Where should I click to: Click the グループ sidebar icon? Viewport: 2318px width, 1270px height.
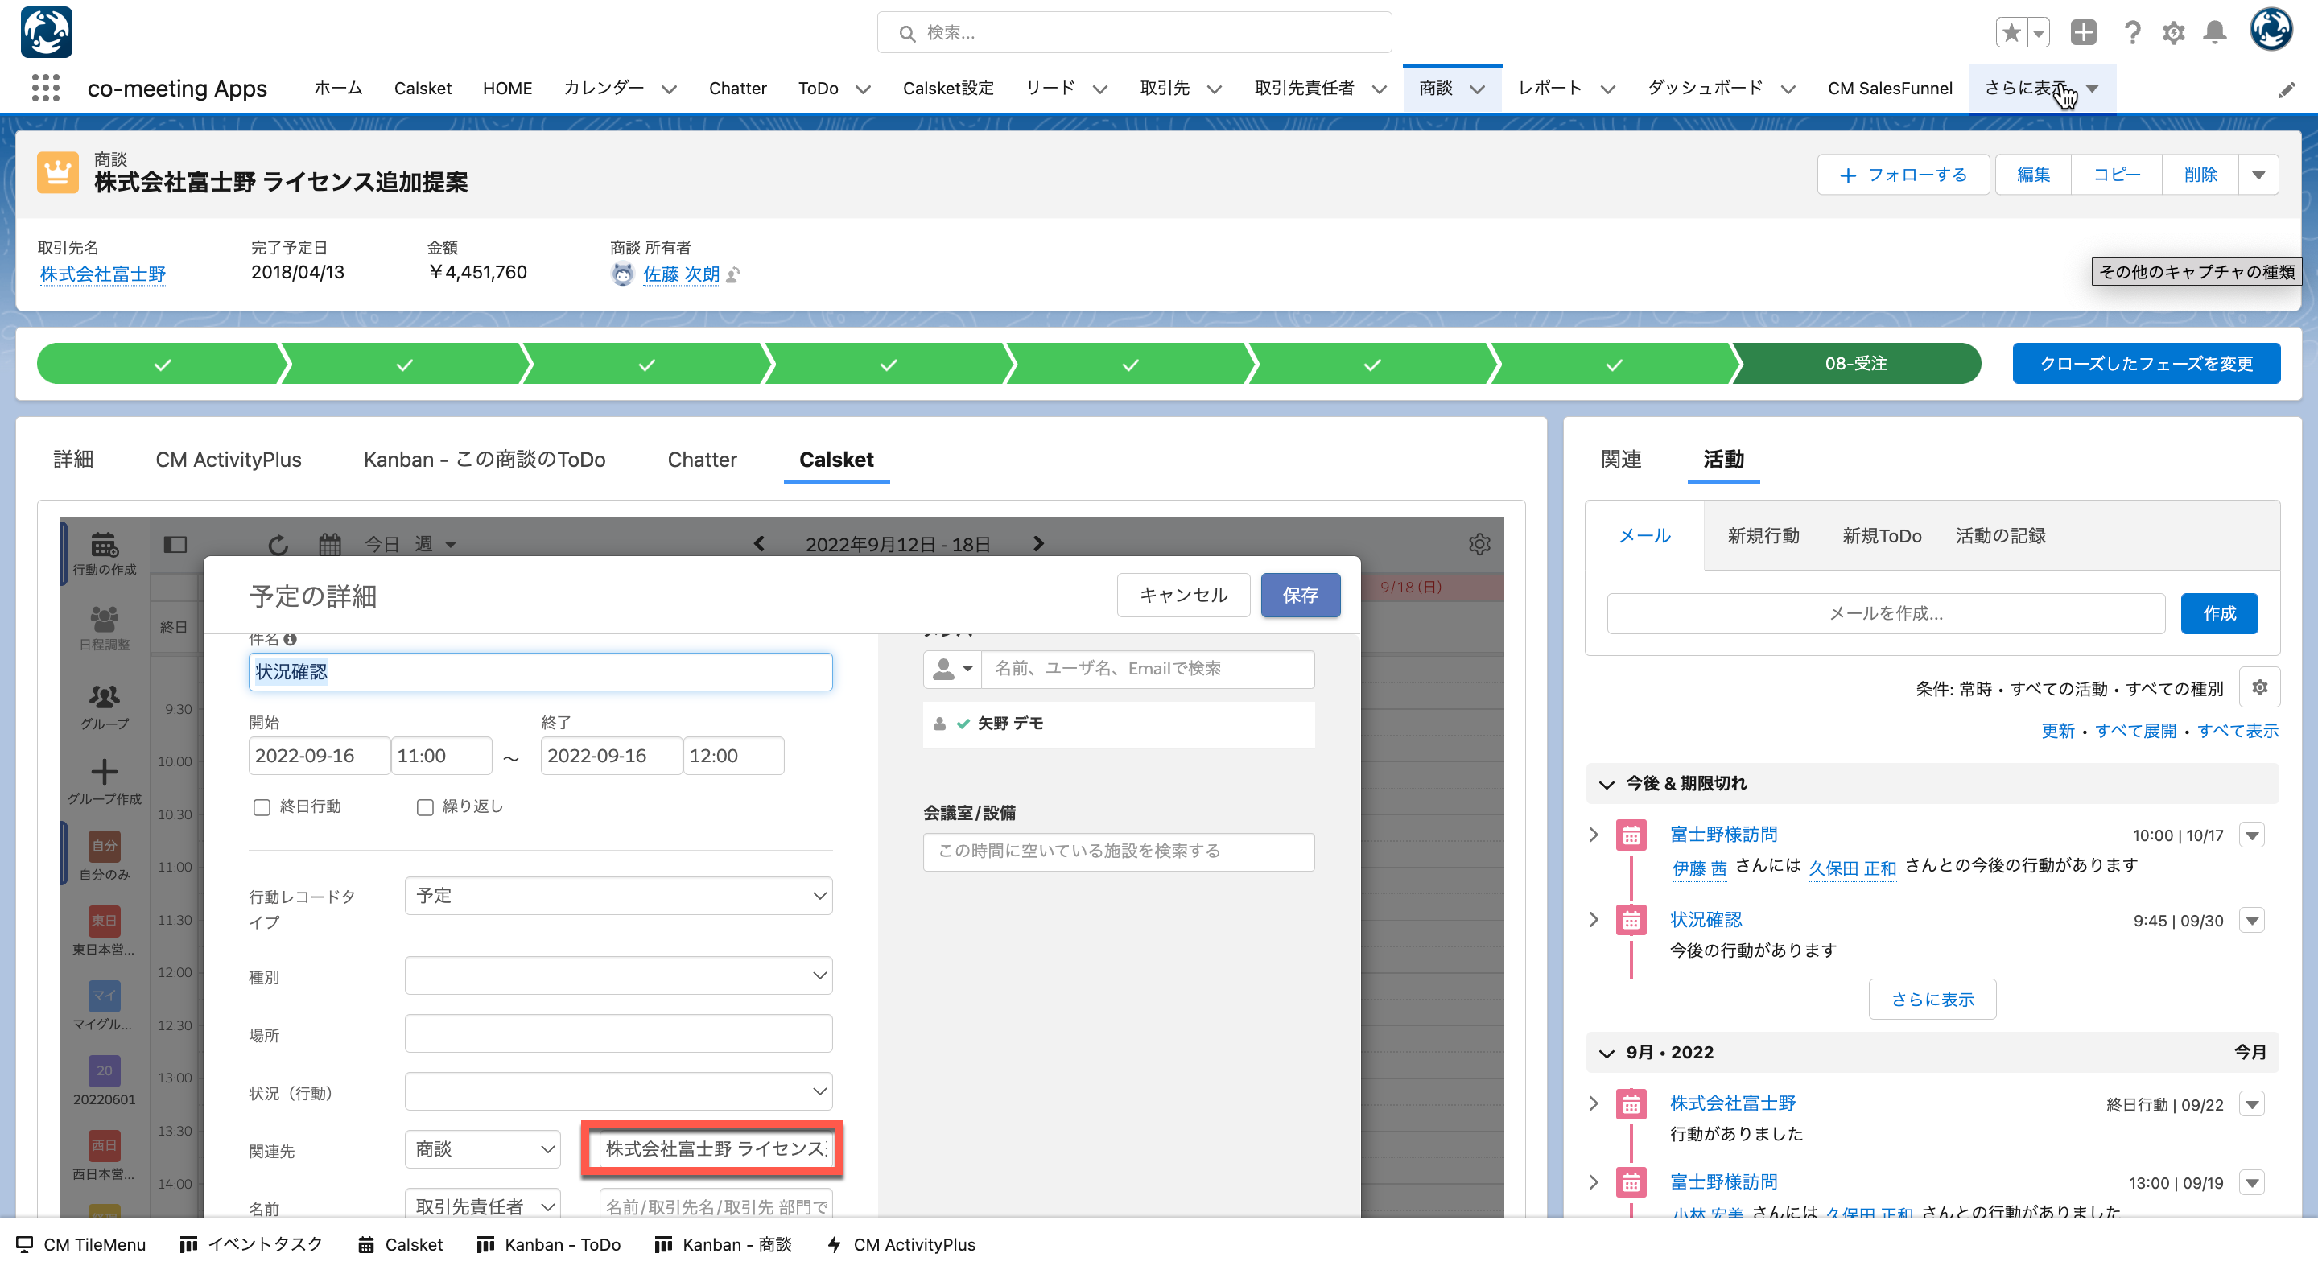point(105,707)
